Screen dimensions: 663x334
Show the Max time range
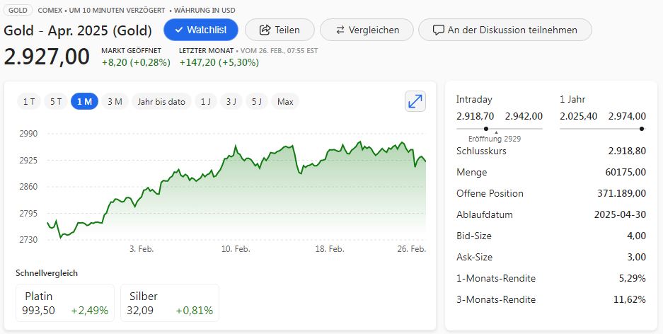coord(285,101)
